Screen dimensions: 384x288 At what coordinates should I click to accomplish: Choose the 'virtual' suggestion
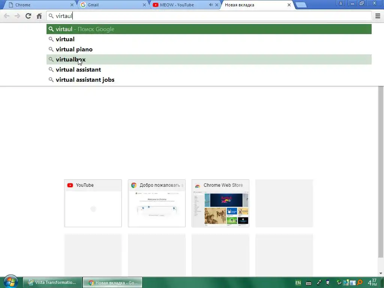[209, 39]
